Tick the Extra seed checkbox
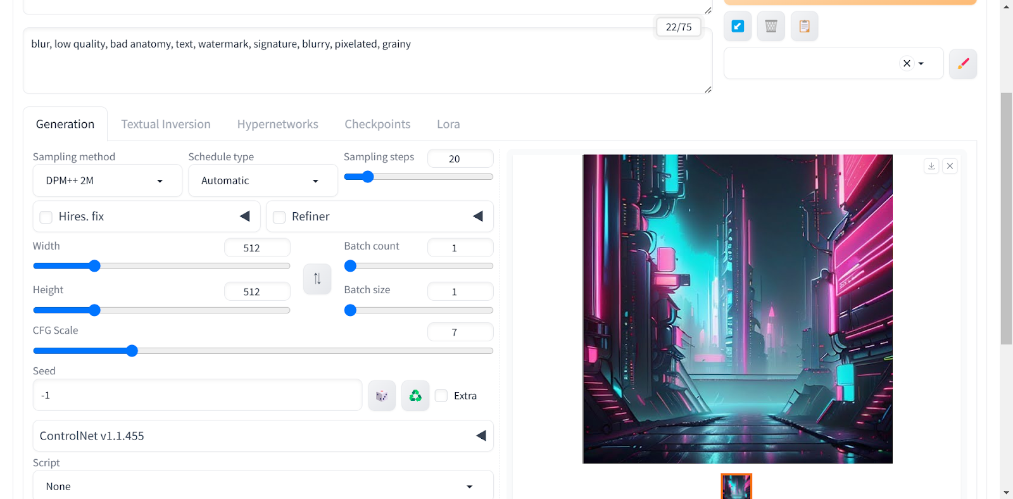 (442, 396)
